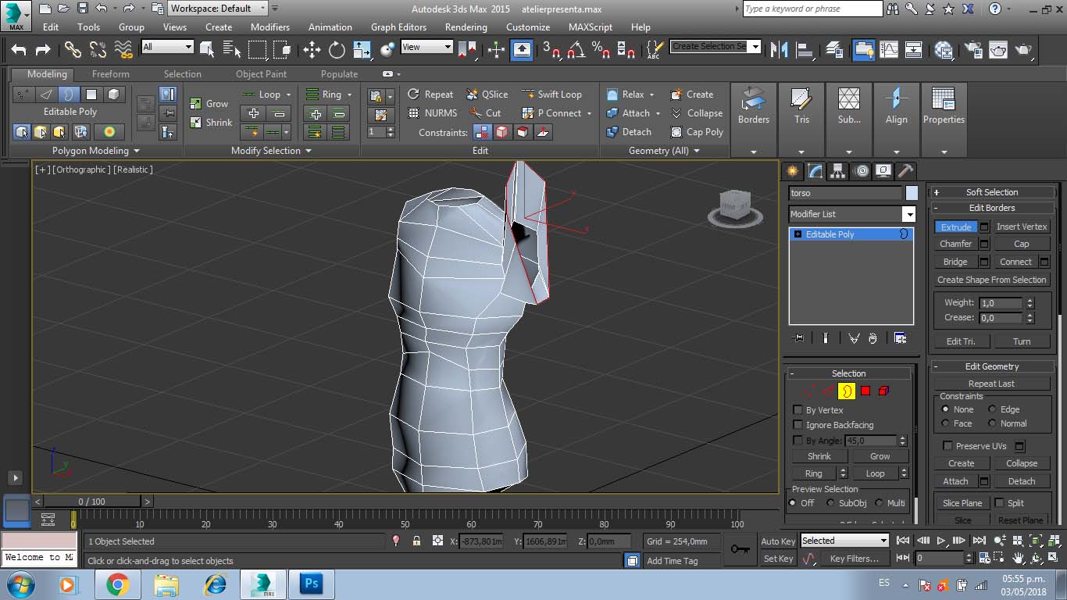Click the Border sub-object selection icon
The width and height of the screenshot is (1067, 600).
coord(847,391)
